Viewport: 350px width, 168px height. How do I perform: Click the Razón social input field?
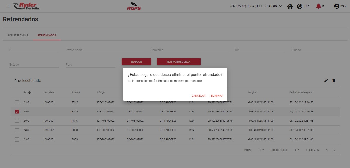[104, 50]
